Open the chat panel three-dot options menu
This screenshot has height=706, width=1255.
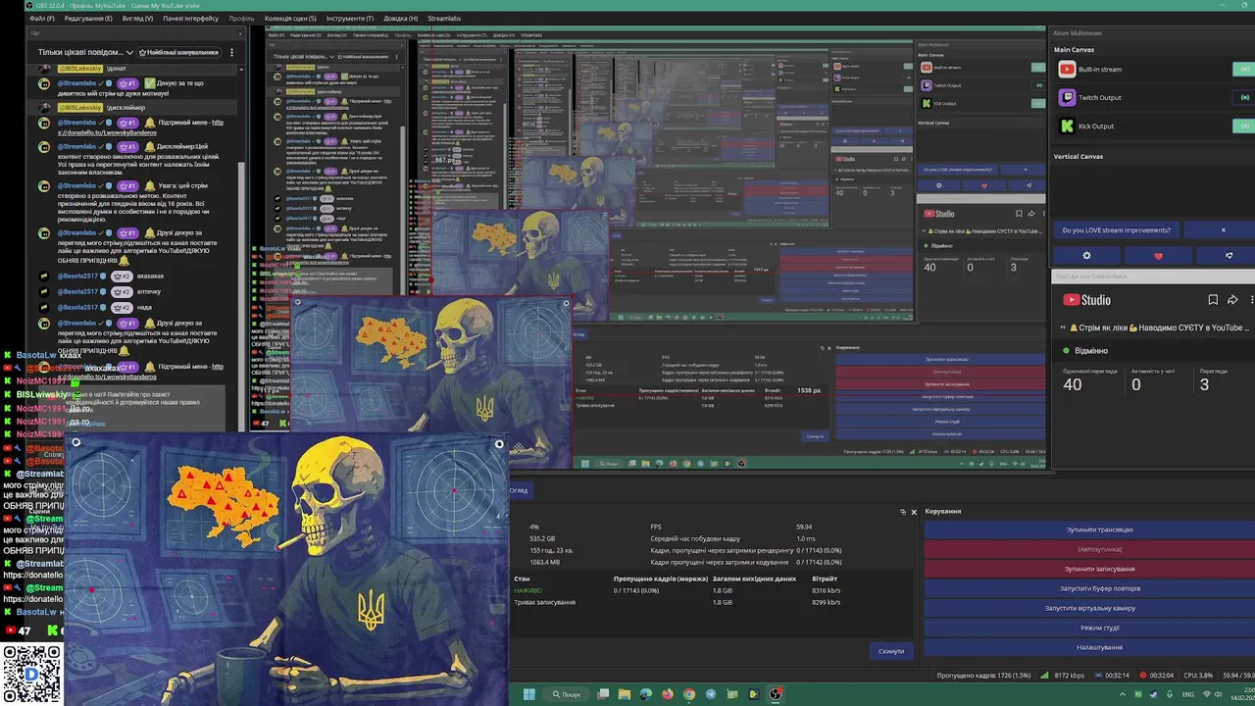pyautogui.click(x=232, y=52)
